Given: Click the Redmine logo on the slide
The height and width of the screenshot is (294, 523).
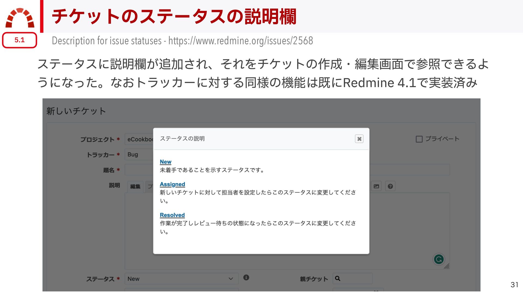Looking at the screenshot, I should (20, 18).
